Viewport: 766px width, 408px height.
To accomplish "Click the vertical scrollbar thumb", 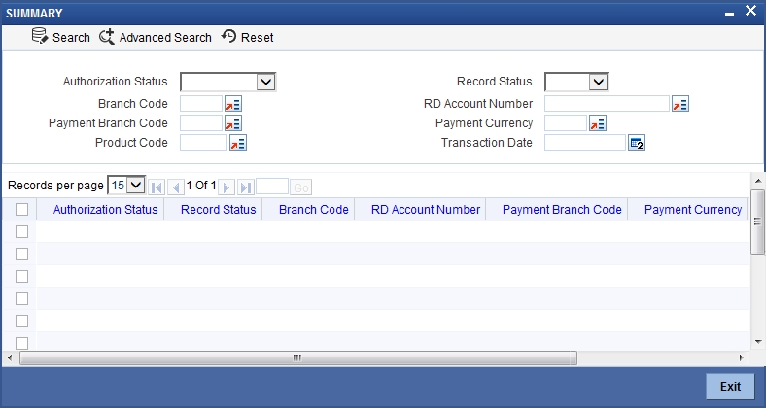I will pos(757,222).
